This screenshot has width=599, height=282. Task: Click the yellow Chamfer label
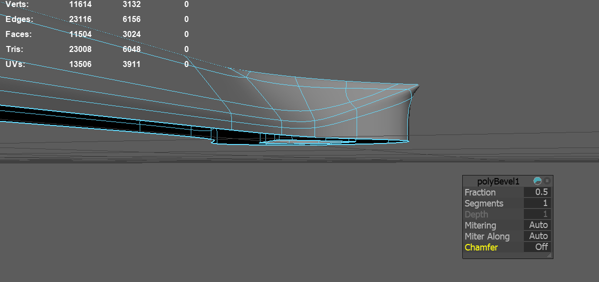point(481,247)
